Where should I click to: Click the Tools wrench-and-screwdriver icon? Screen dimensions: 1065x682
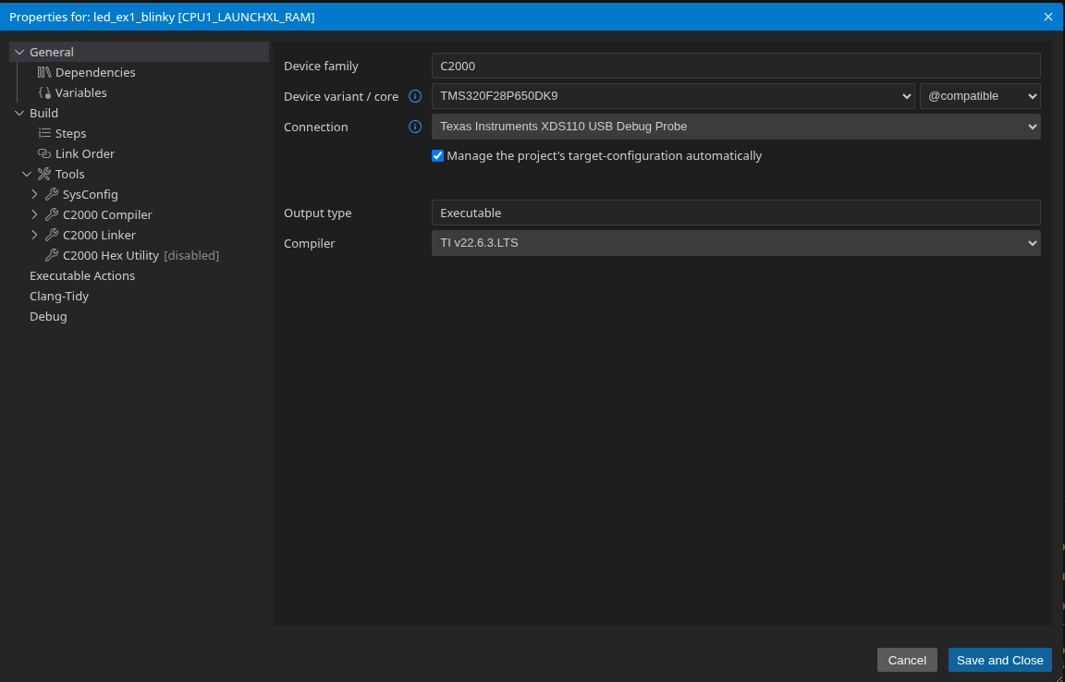click(44, 174)
